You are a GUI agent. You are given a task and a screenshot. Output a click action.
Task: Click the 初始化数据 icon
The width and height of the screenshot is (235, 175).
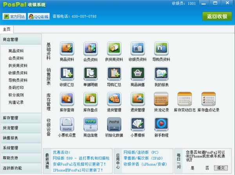[114, 125]
